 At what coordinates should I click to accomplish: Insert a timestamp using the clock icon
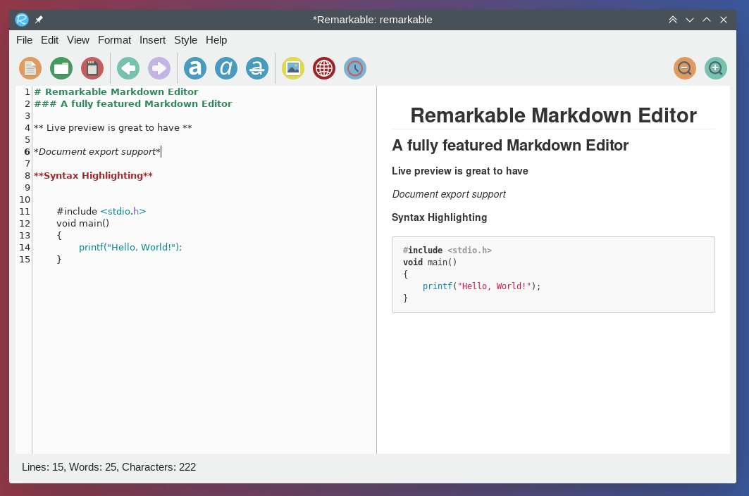(355, 68)
